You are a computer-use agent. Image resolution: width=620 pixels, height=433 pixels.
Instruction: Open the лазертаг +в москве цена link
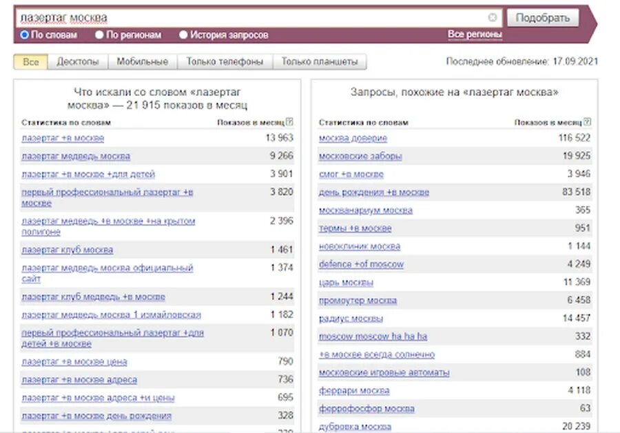point(74,362)
